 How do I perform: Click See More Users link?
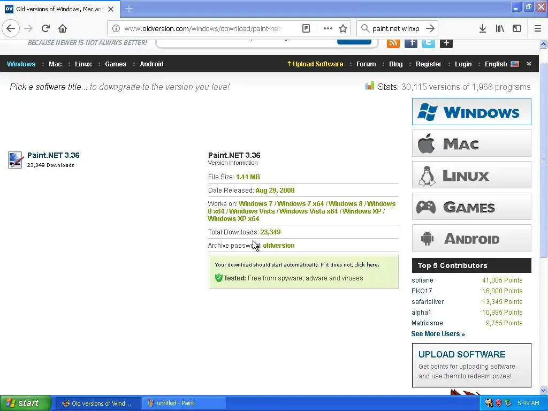click(x=438, y=334)
